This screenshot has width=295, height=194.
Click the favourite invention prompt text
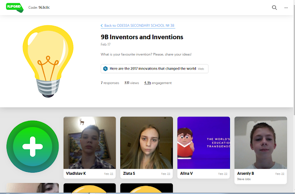click(146, 54)
